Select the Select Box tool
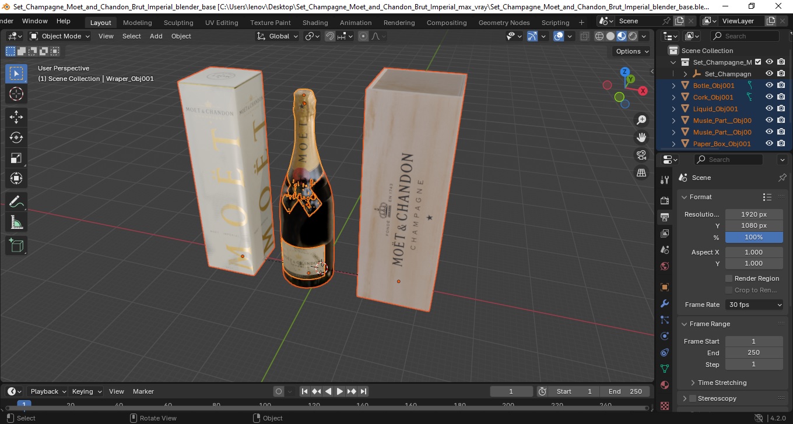 (x=16, y=73)
